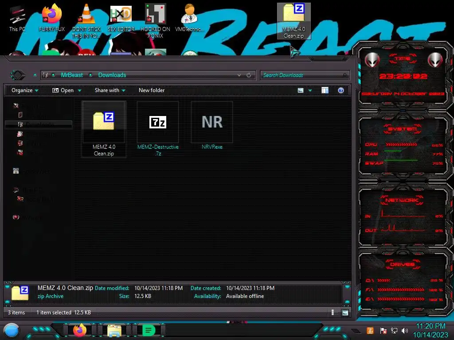The image size is (454, 340).
Task: Open the VLC cone desktop shortcut
Action: [86, 21]
